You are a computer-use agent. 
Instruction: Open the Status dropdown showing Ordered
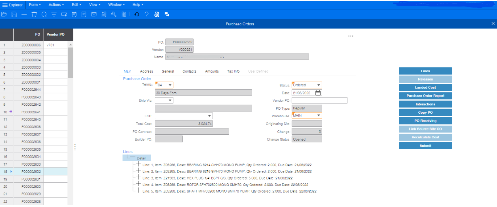pyautogui.click(x=318, y=85)
